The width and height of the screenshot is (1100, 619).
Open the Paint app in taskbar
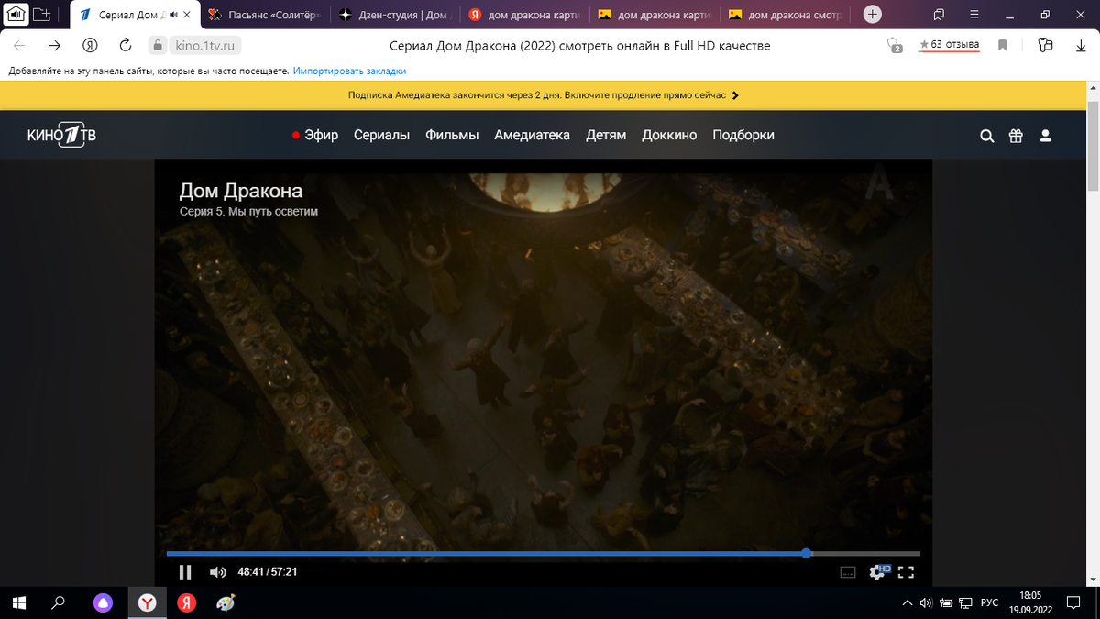(225, 602)
